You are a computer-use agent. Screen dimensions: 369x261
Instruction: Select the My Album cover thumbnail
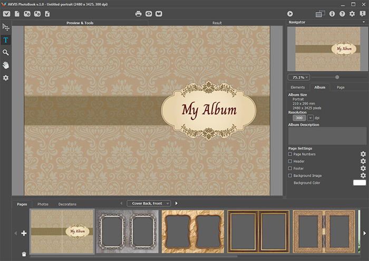coord(62,231)
